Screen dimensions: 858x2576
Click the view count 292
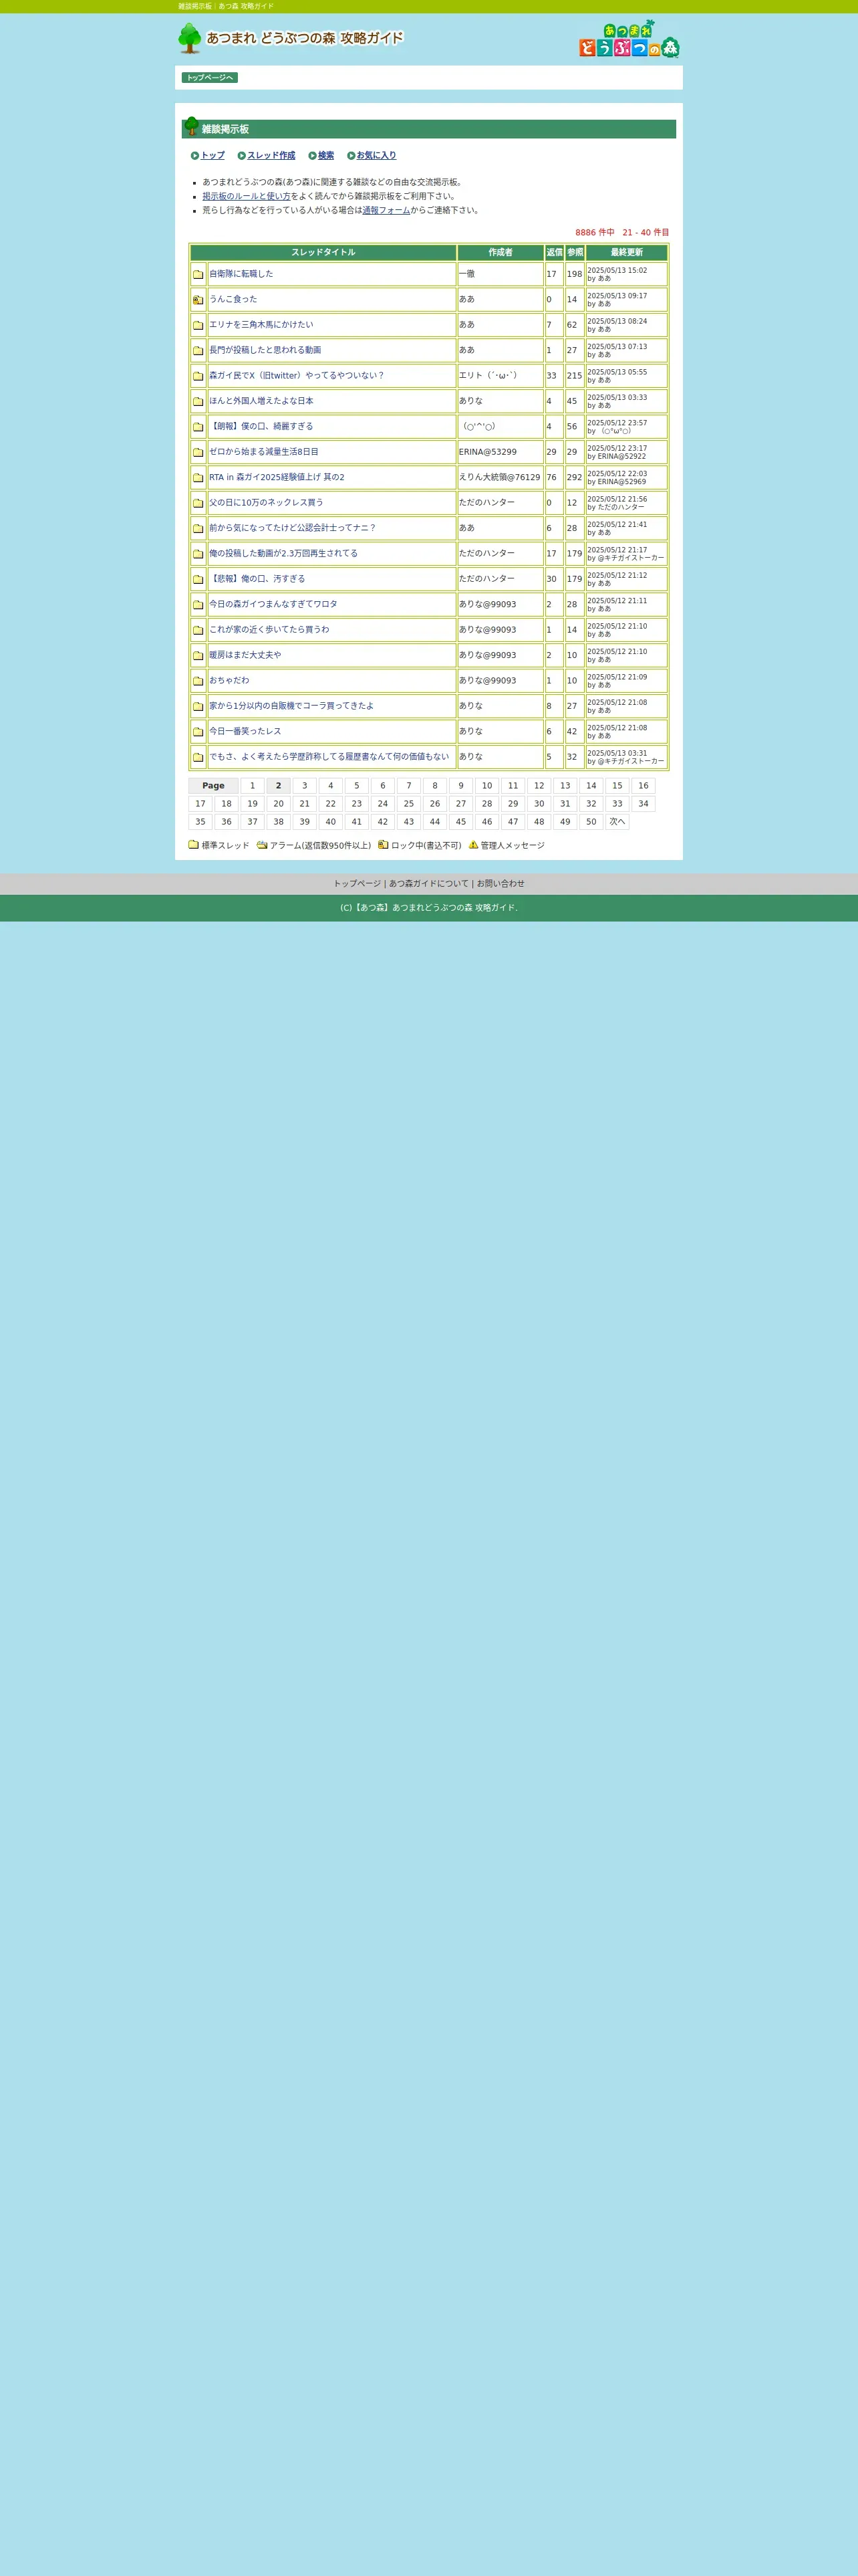pyautogui.click(x=574, y=478)
